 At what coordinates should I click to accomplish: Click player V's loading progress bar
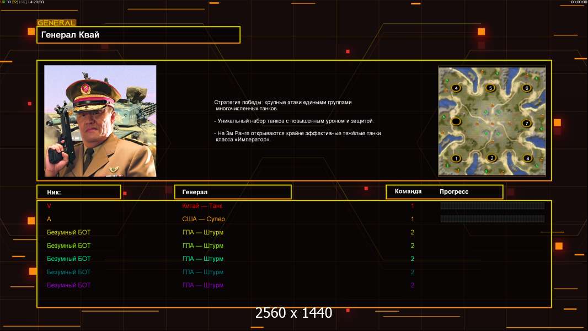[492, 206]
